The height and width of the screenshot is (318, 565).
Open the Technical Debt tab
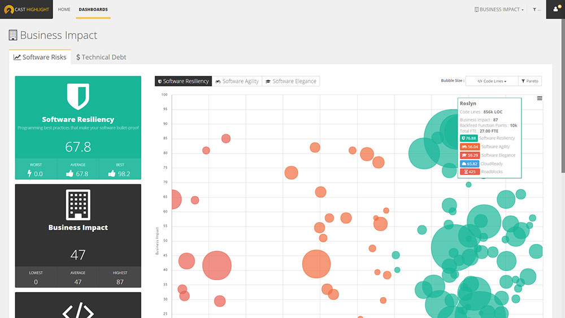point(101,57)
